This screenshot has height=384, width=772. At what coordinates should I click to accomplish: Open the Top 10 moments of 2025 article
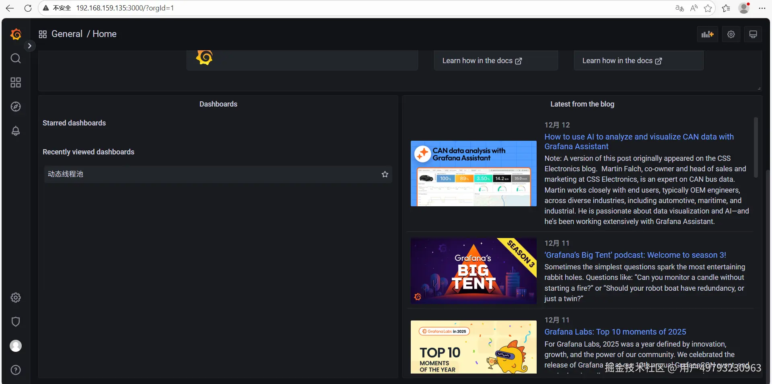(x=615, y=332)
